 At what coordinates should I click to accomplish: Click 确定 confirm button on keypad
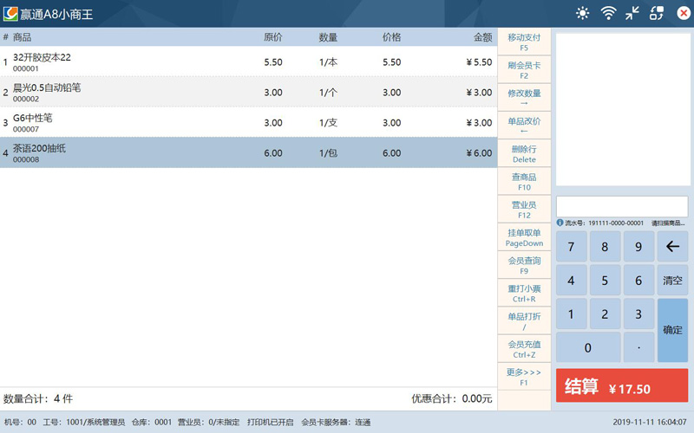coord(672,330)
